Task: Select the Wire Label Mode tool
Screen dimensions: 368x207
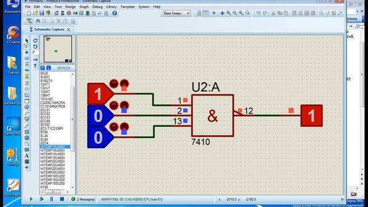Action: click(x=27, y=58)
